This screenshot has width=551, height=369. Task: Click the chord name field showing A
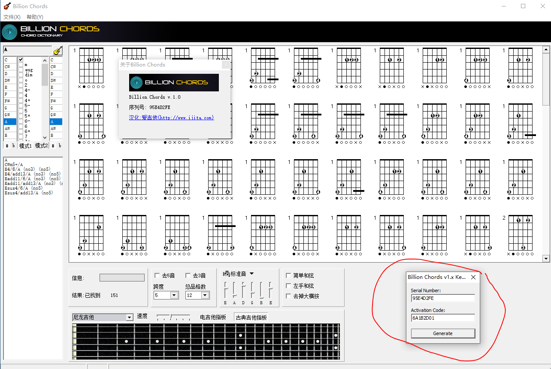click(x=27, y=50)
